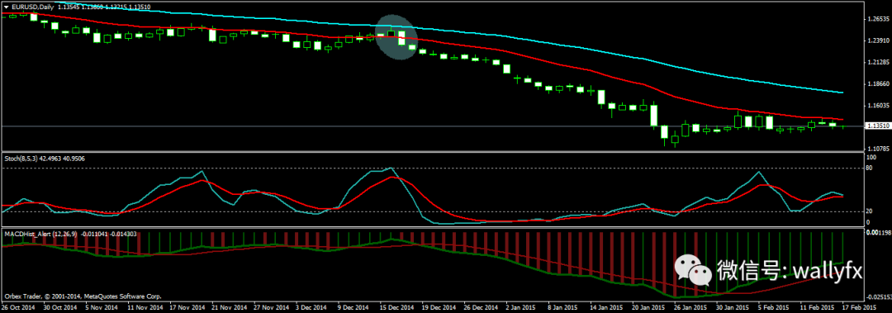Click the 21 Nov 2014 date label
This screenshot has width=892, height=313.
230,307
